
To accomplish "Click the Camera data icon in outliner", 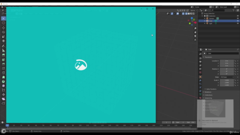I will (x=217, y=18).
